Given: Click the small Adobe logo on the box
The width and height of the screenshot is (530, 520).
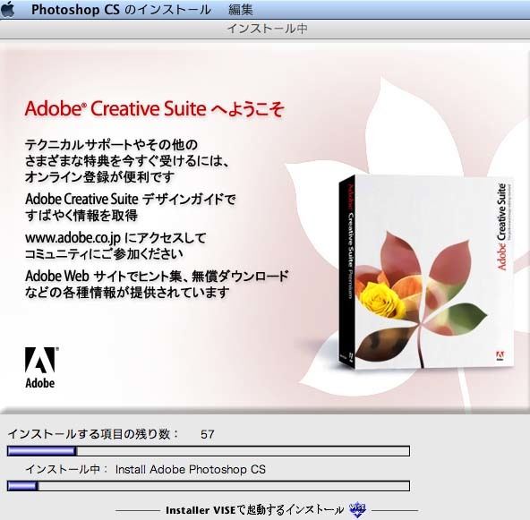Looking at the screenshot, I should pos(500,356).
